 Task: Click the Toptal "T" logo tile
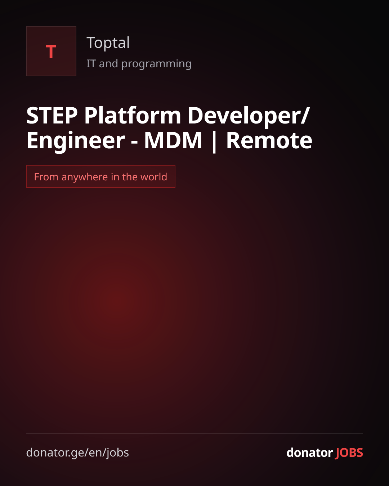point(51,51)
